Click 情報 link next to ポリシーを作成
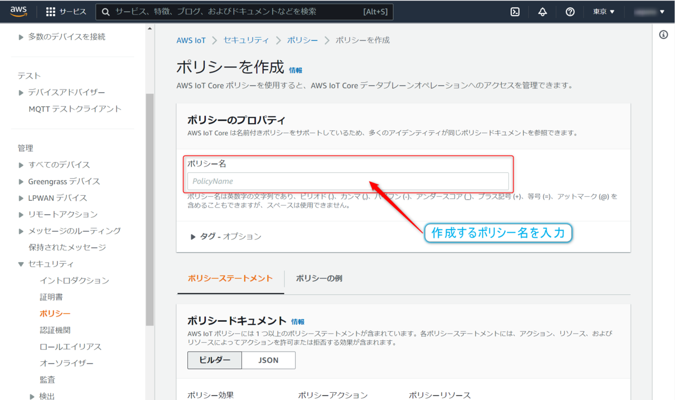The image size is (675, 400). pyautogui.click(x=295, y=70)
